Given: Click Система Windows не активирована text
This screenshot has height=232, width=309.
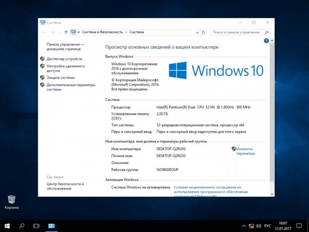Looking at the screenshot, I should click(141, 187).
